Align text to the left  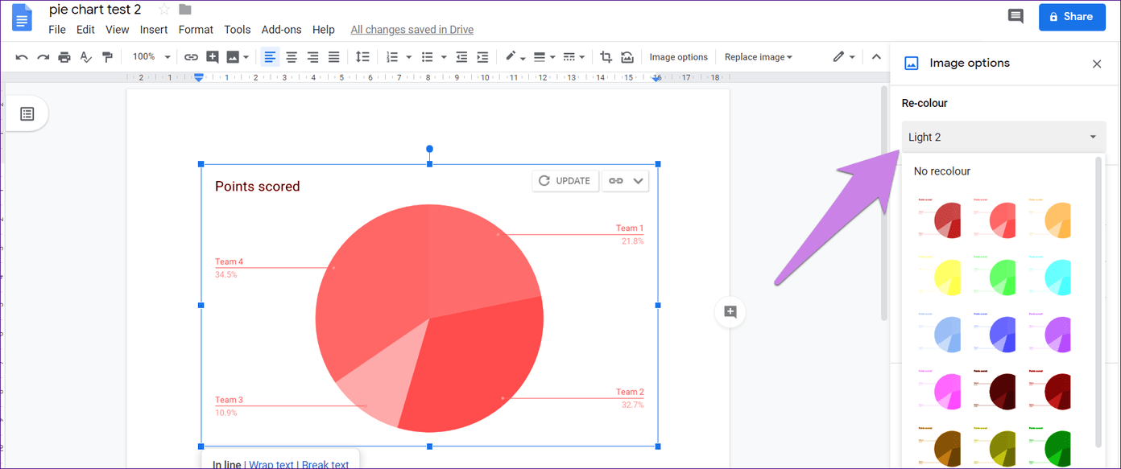tap(270, 57)
